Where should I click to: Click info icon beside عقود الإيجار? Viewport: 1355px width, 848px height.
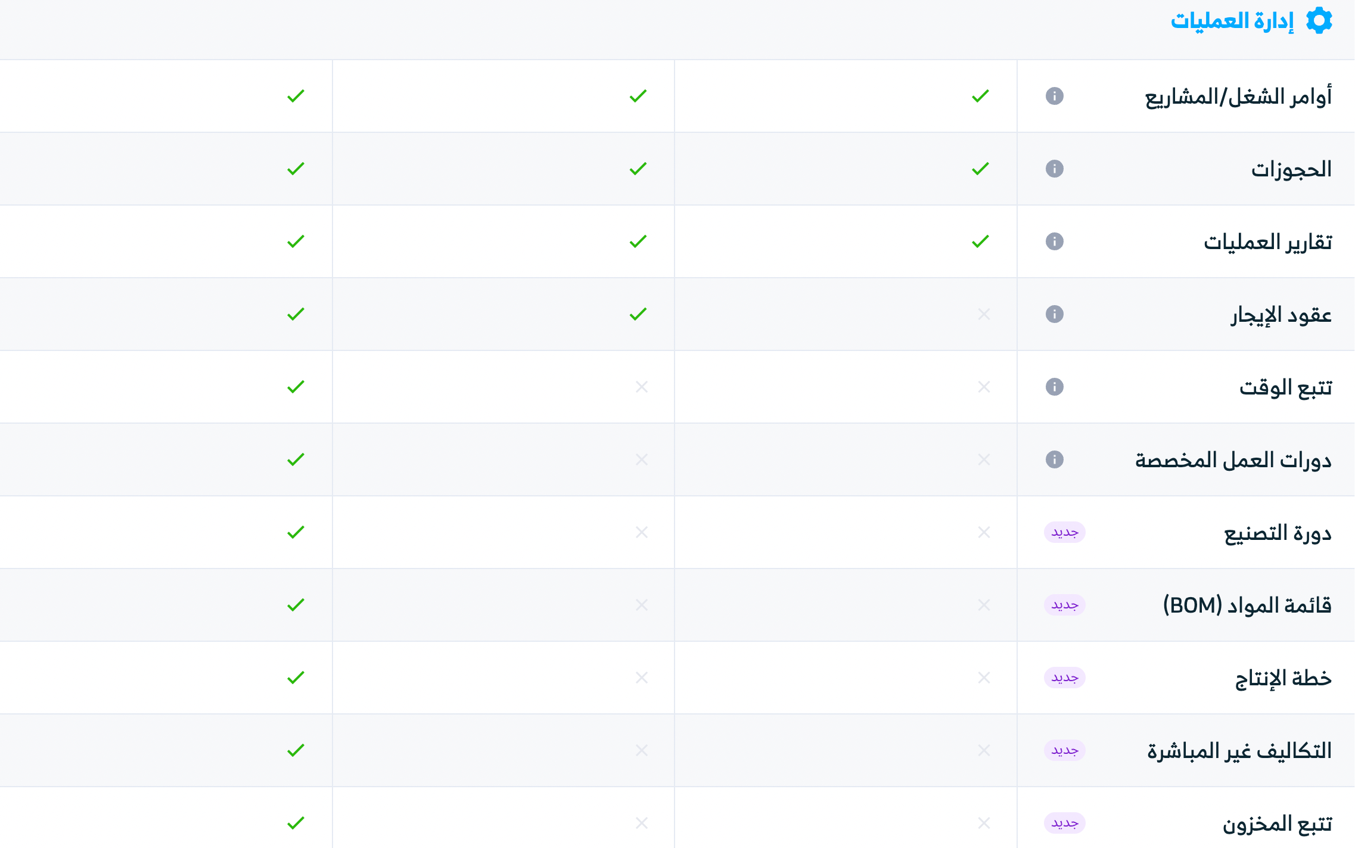point(1054,314)
